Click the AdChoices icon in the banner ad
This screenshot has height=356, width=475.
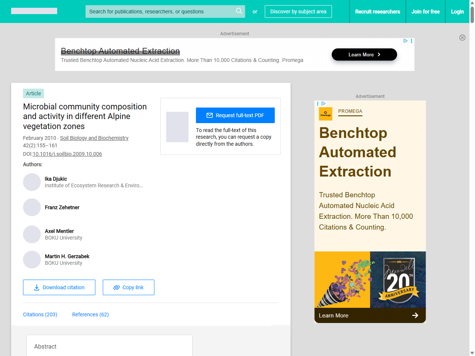[x=406, y=41]
